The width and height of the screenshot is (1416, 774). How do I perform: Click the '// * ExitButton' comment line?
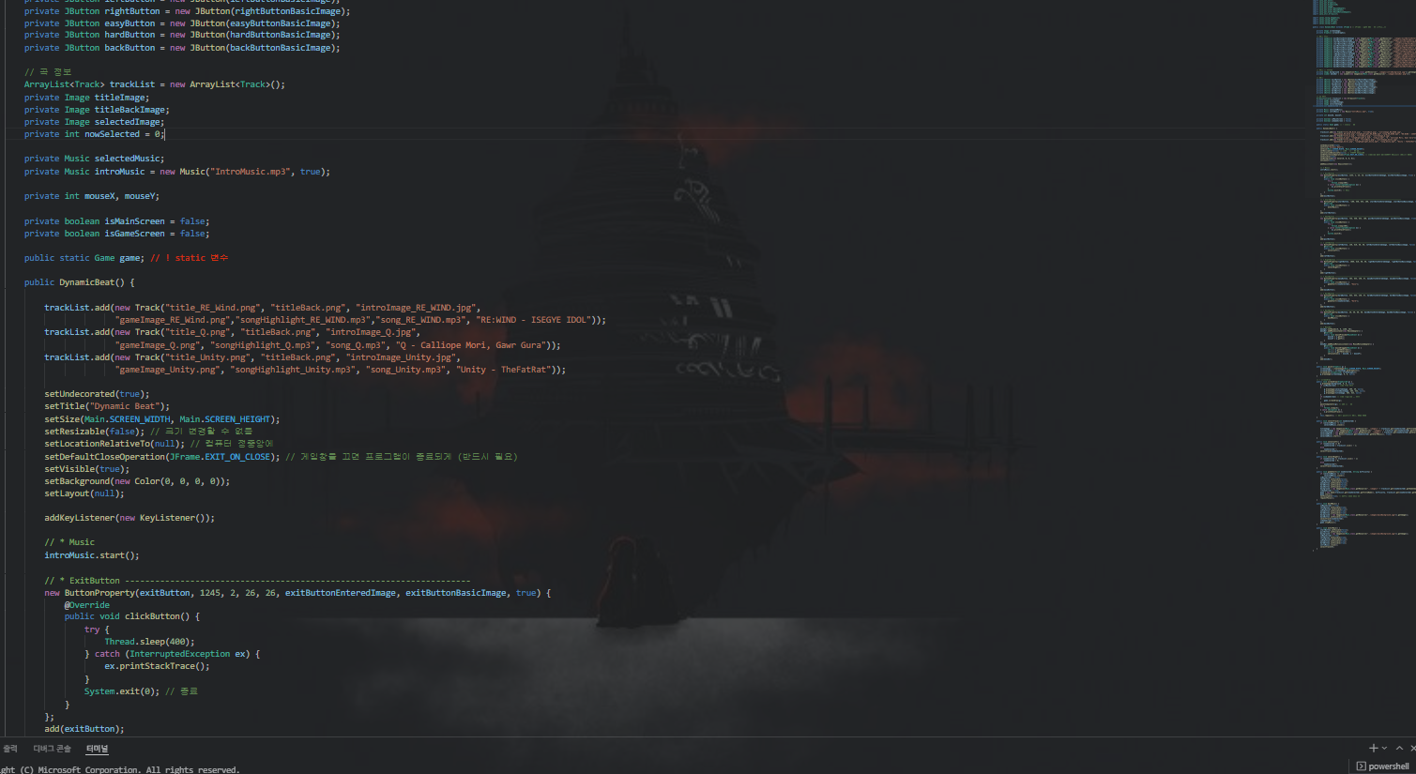(257, 581)
